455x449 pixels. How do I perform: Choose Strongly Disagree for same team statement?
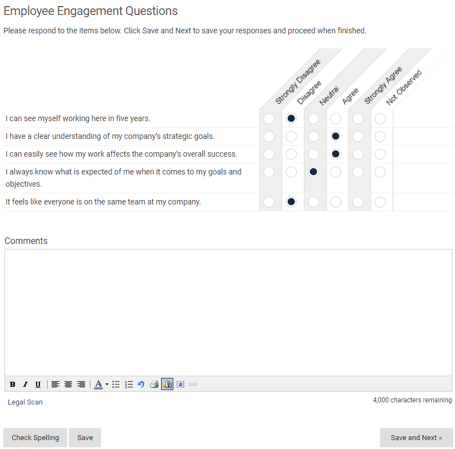point(269,202)
